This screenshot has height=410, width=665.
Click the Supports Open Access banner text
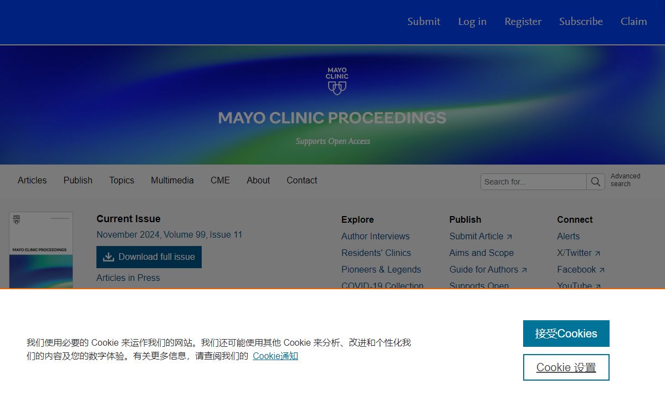[332, 141]
